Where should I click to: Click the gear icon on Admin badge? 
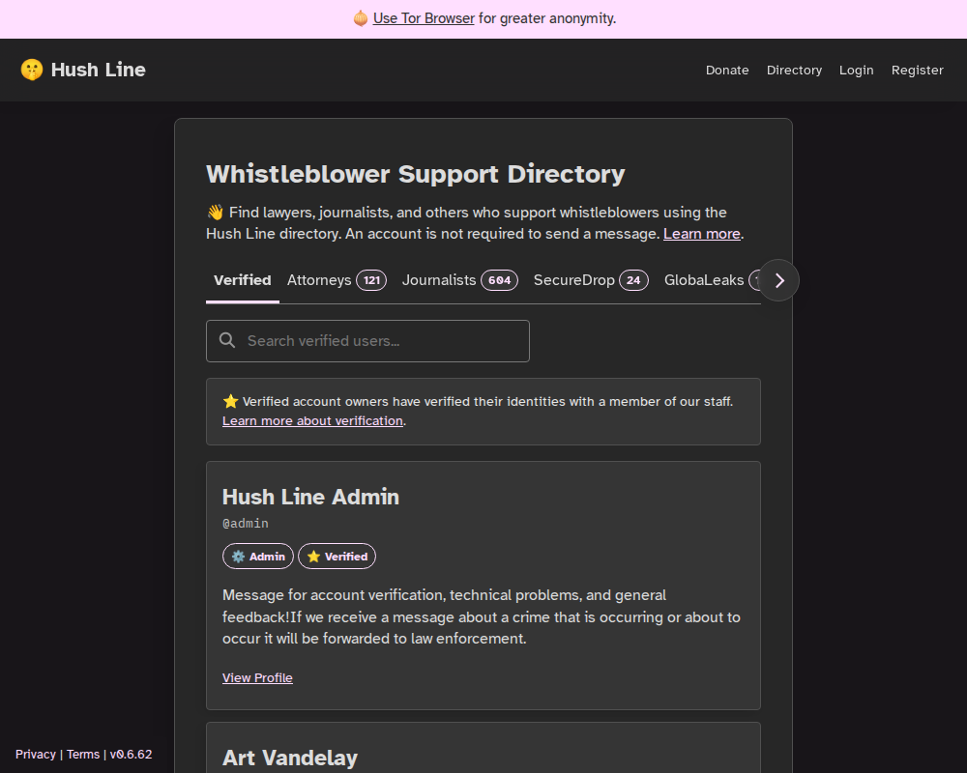[x=238, y=557]
